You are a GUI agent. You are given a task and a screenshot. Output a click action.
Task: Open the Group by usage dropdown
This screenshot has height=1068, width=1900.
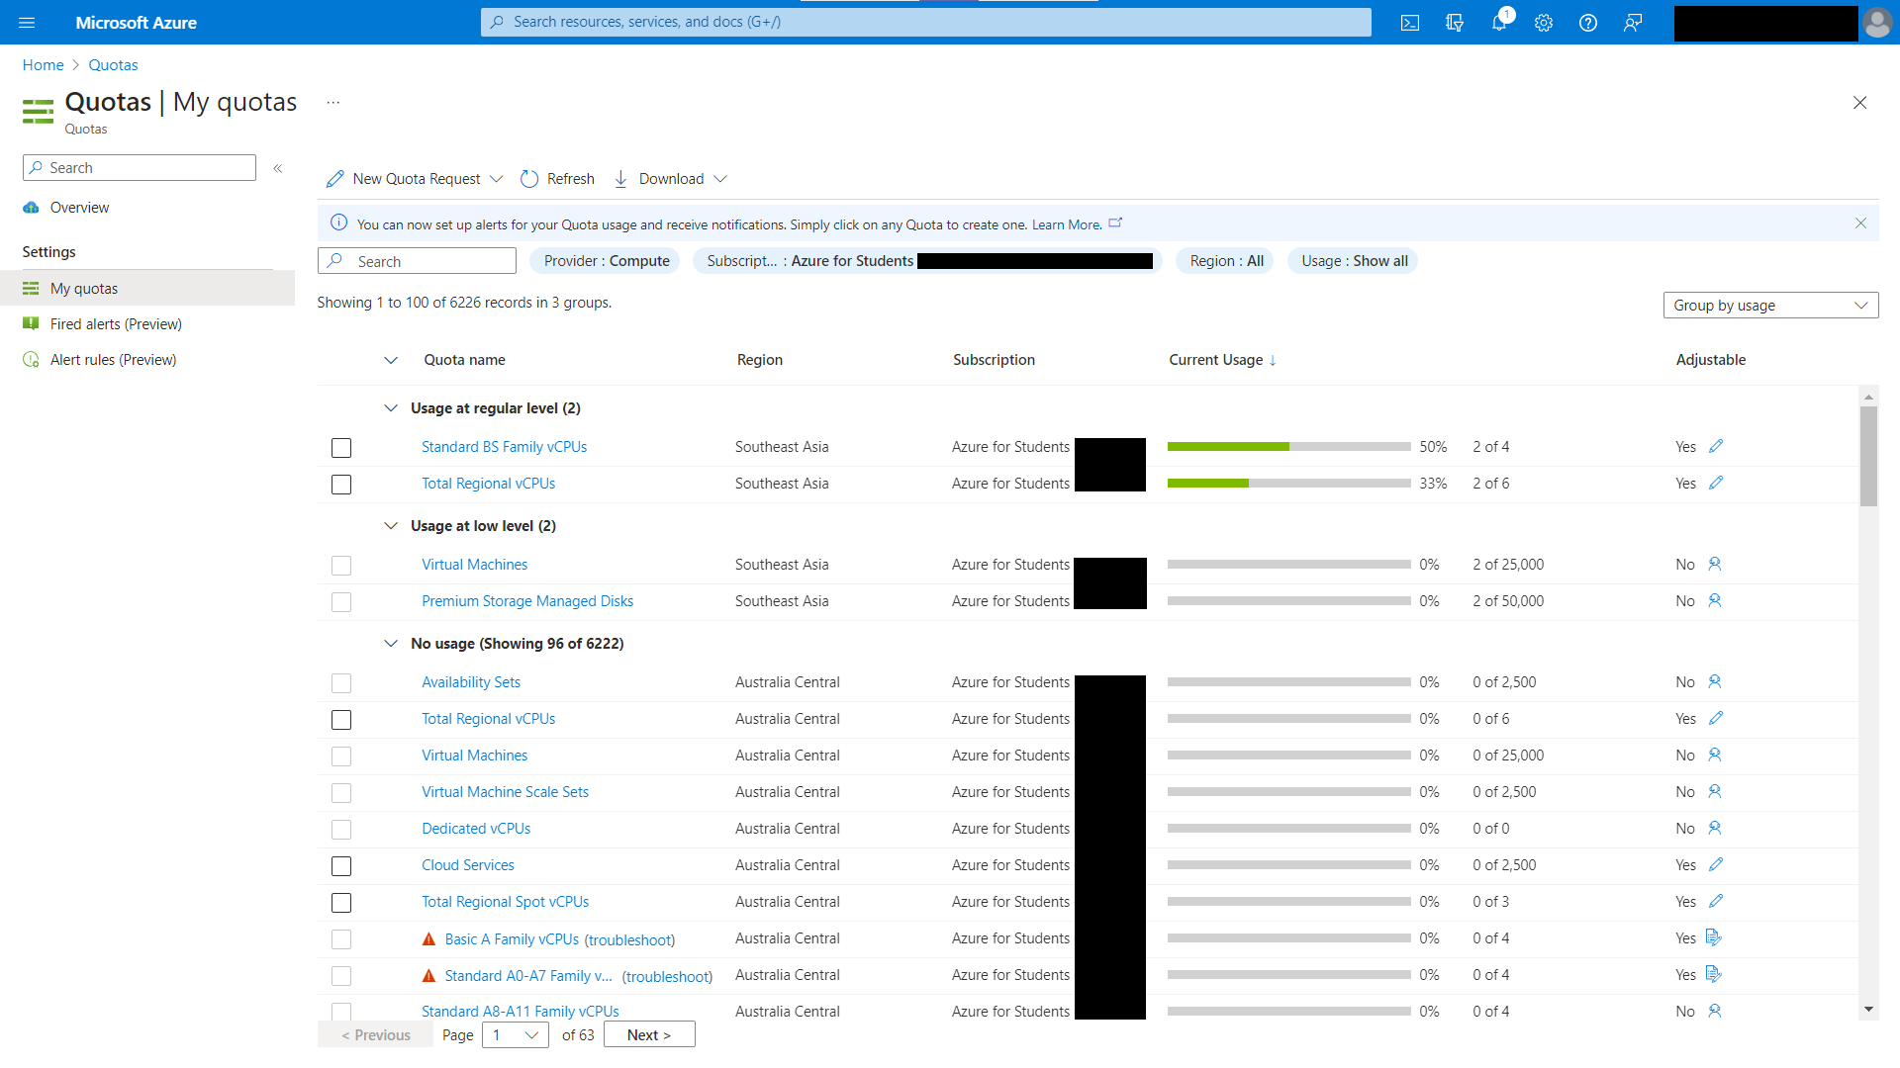click(1770, 306)
